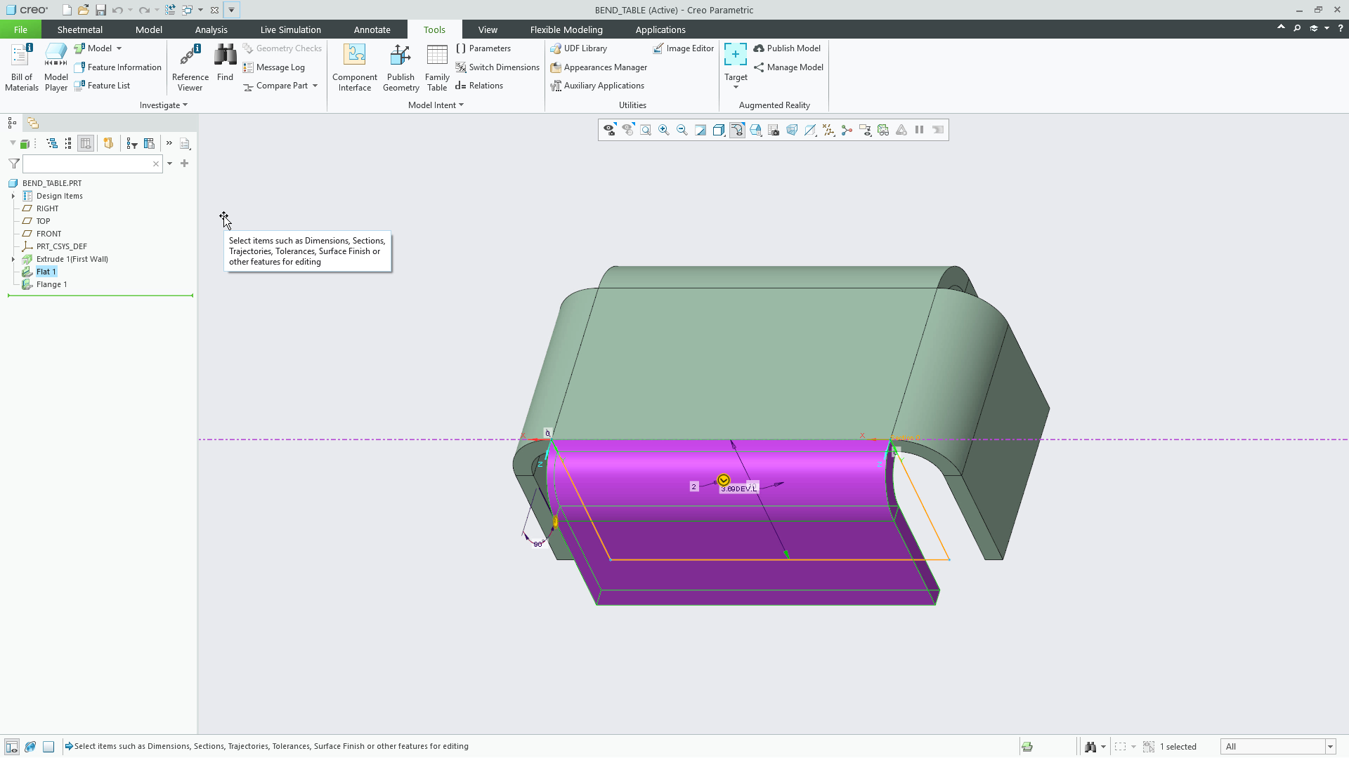Open the Investigate group dropdown
This screenshot has width=1349, height=758.
coord(164,105)
